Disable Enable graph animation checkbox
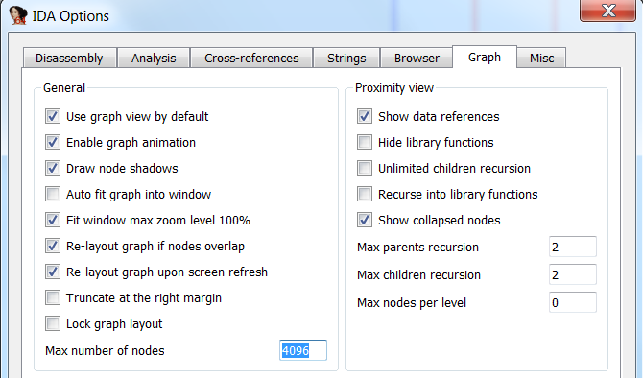This screenshot has height=378, width=643. coord(53,142)
